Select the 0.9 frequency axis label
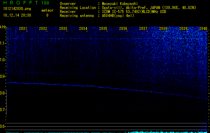 (x=3, y=76)
